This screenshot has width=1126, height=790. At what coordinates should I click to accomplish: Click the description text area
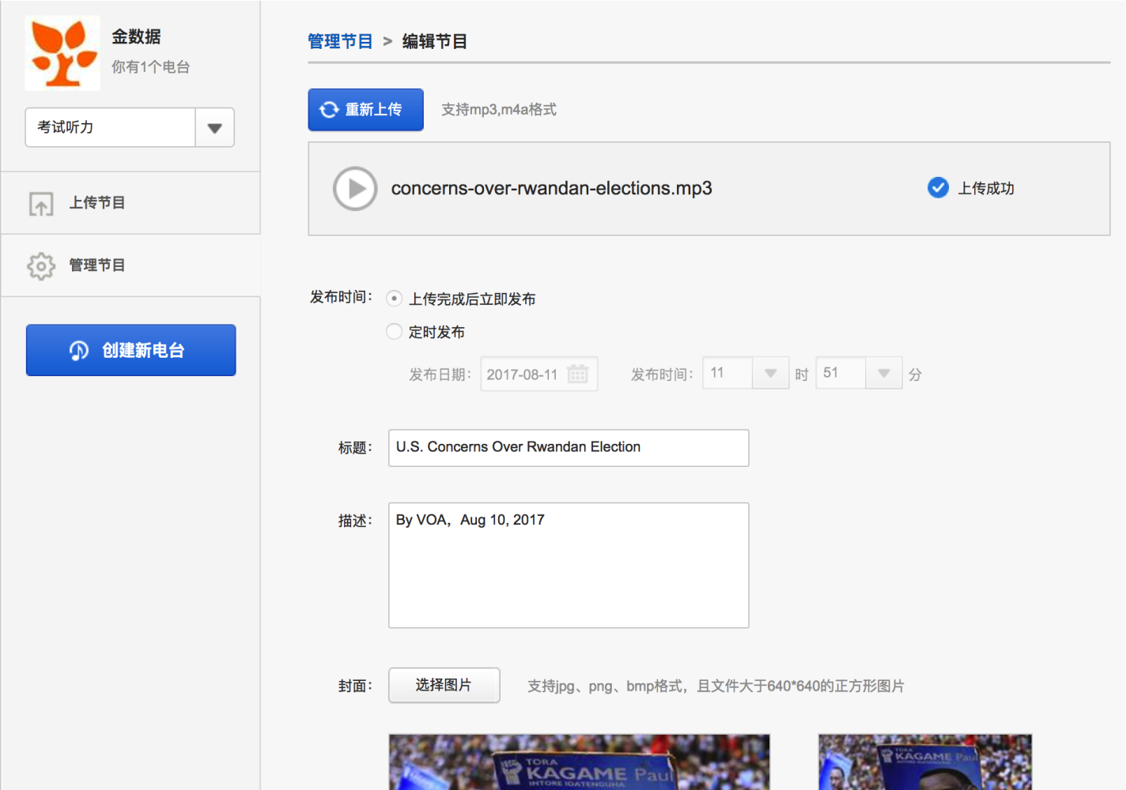tap(568, 565)
